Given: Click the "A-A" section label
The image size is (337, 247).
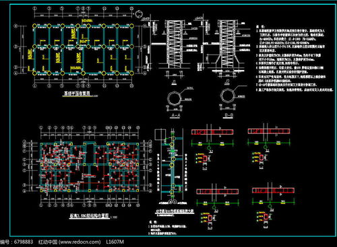Looking at the screenshot, I should [176, 115].
